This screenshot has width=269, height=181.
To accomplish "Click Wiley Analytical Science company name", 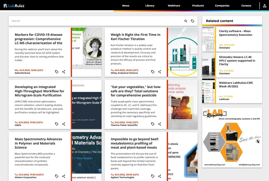I will (124, 73).
